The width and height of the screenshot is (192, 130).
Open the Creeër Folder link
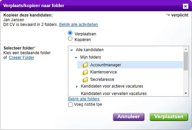coord(22,58)
